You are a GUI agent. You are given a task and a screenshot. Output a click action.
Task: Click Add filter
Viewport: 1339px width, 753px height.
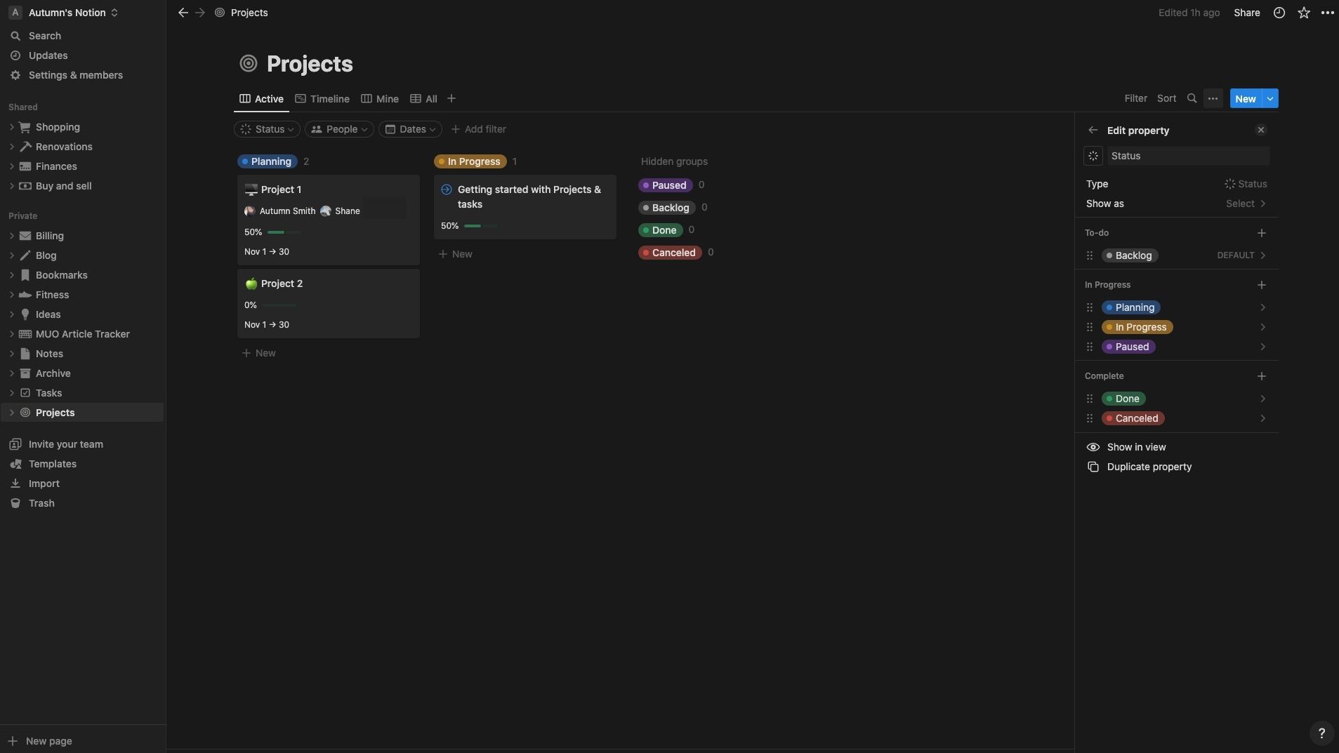point(478,129)
